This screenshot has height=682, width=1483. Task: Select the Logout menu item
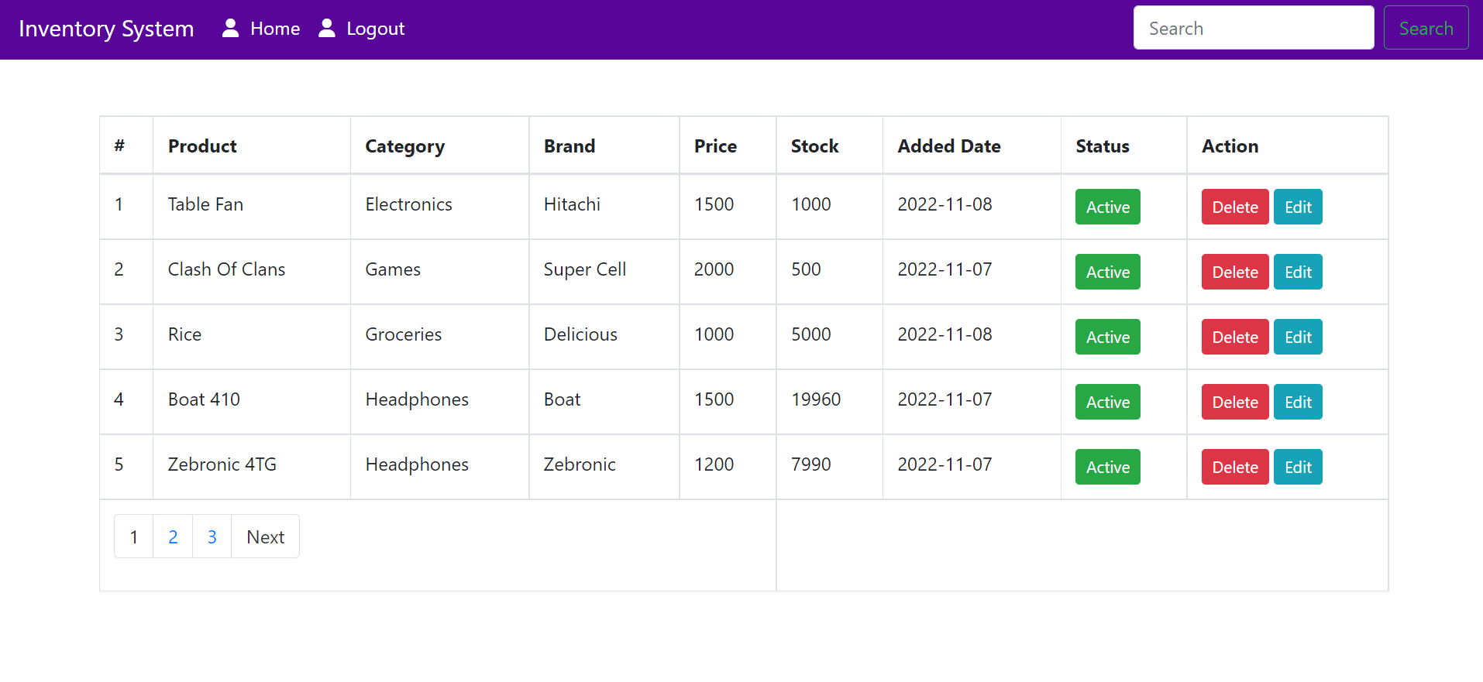click(376, 28)
